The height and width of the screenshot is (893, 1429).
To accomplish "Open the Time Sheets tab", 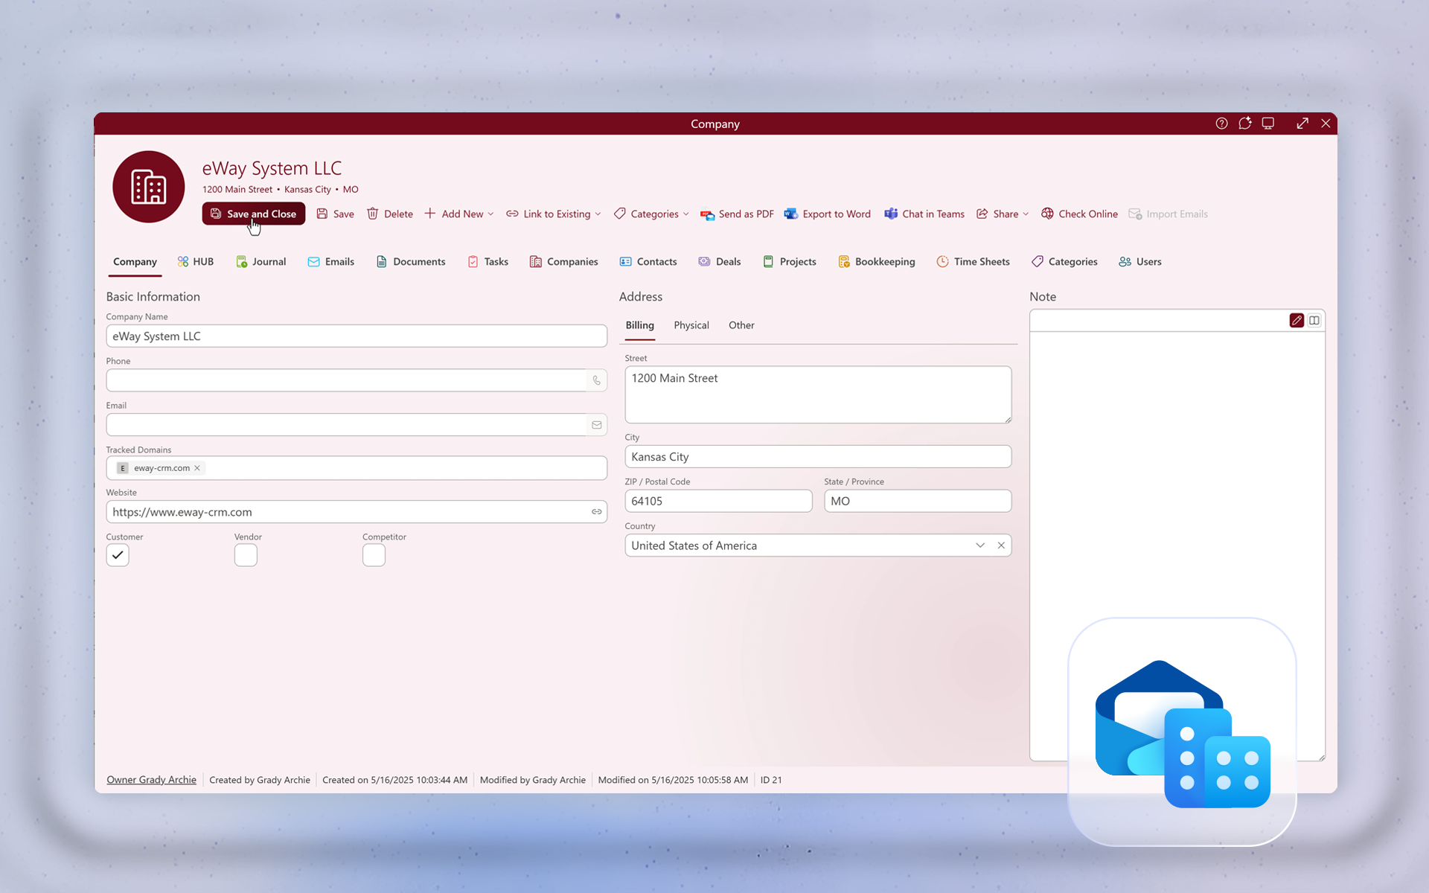I will [974, 261].
